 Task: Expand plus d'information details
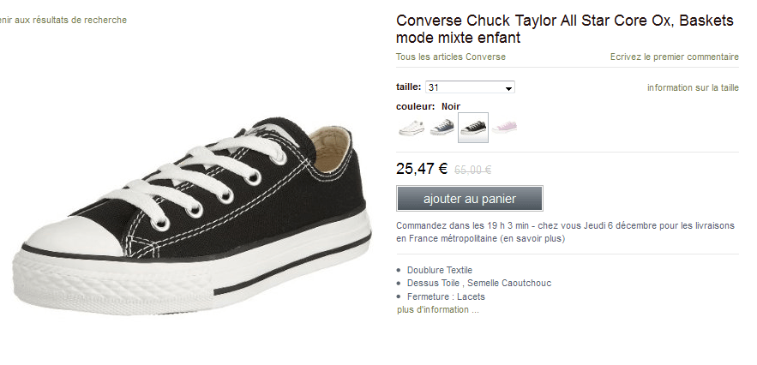pos(437,309)
